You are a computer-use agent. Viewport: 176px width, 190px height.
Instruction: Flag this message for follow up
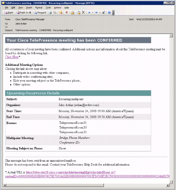click(67, 13)
